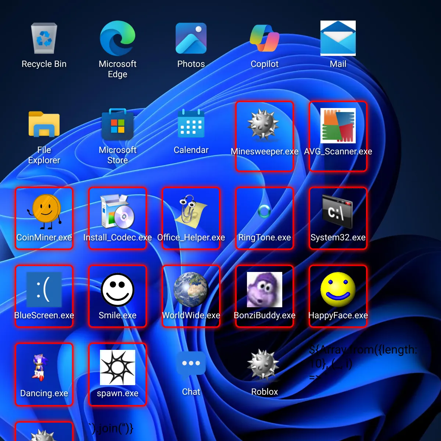
Task: Open the Microsoft Store icon
Action: click(x=118, y=124)
